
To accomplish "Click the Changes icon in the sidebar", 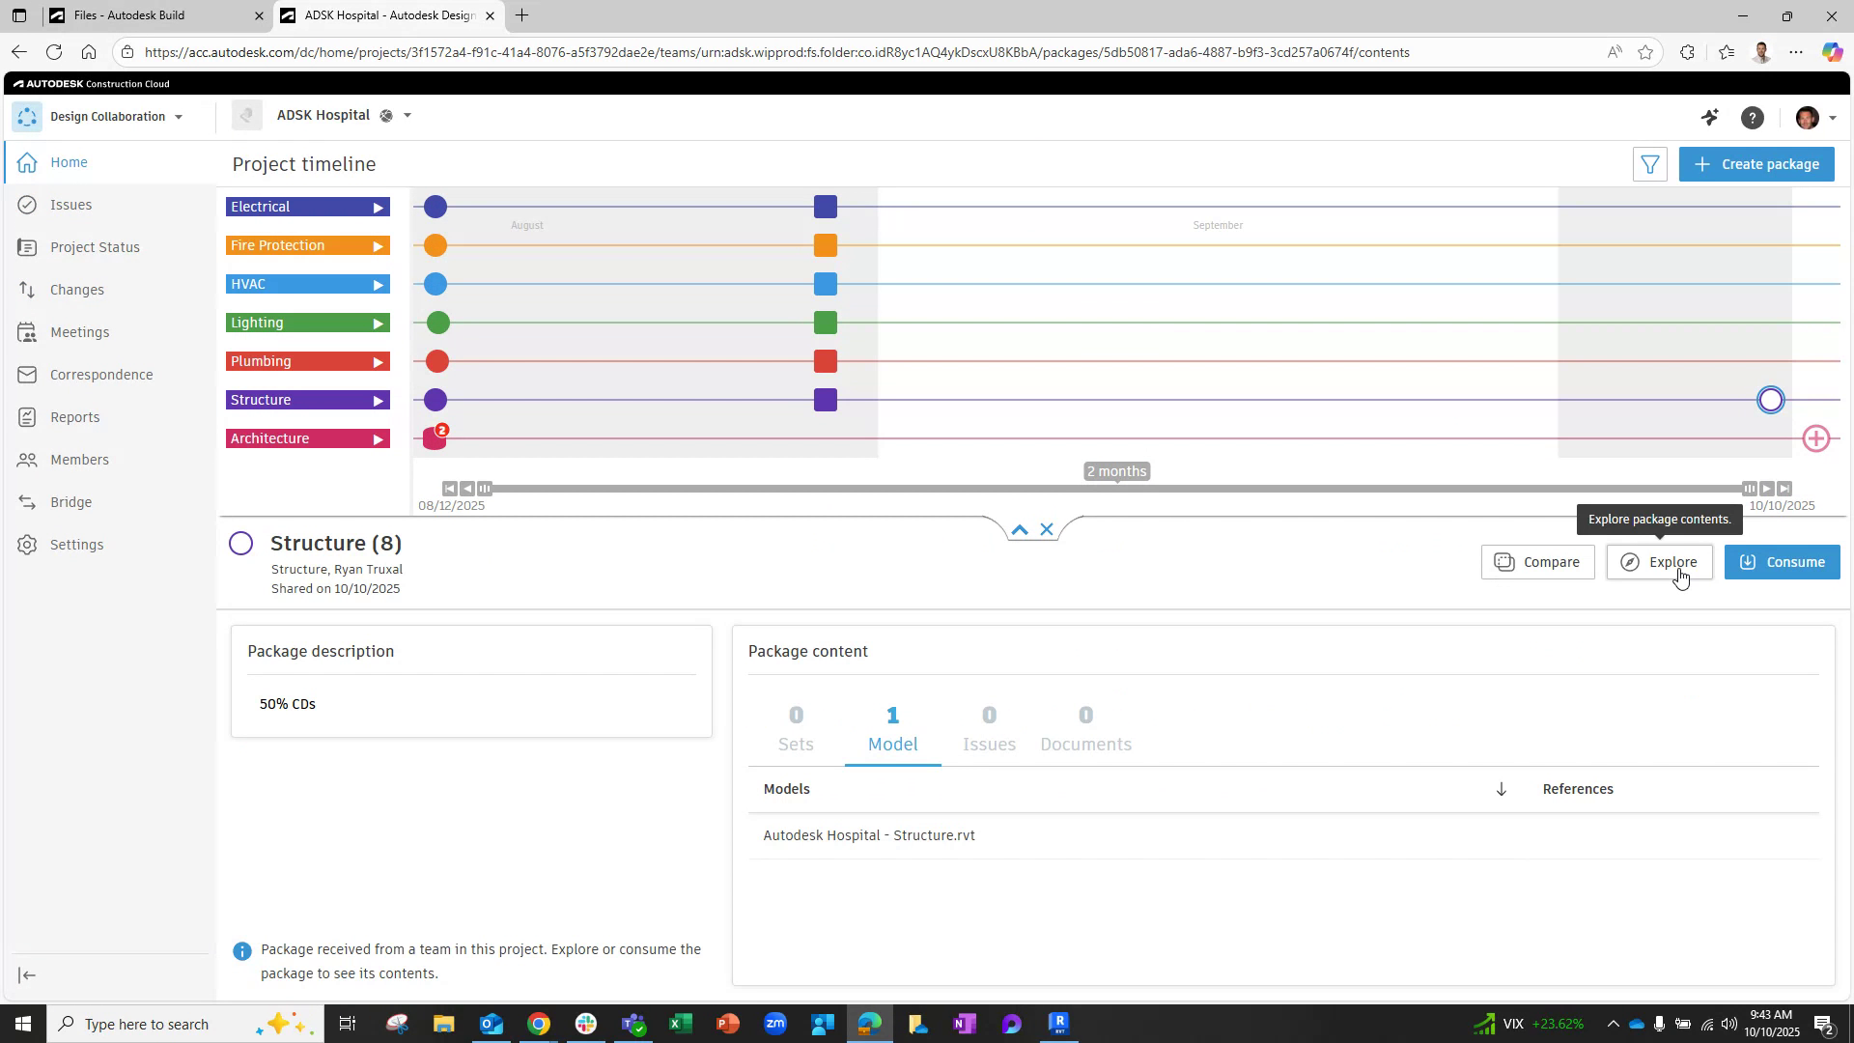I will pyautogui.click(x=27, y=290).
